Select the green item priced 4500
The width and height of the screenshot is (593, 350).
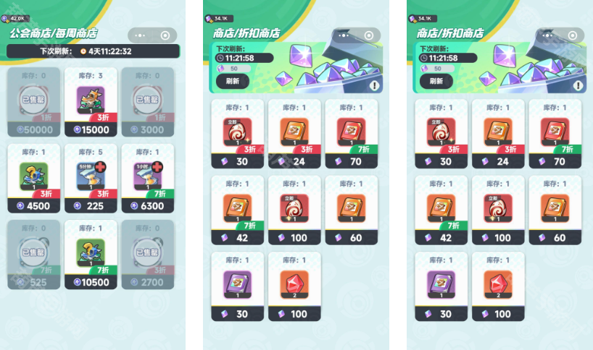tap(33, 179)
